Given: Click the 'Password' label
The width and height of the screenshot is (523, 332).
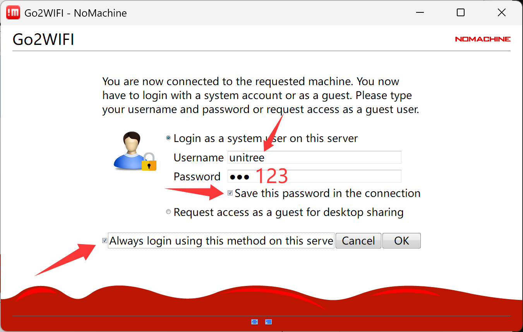Looking at the screenshot, I should point(197,176).
